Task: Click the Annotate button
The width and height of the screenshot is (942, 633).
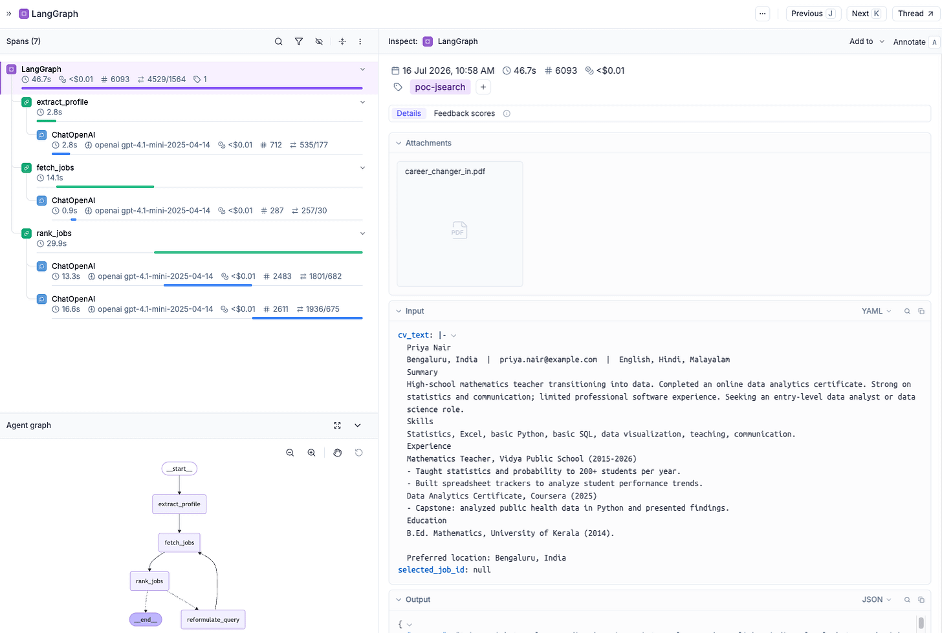Action: tap(915, 42)
